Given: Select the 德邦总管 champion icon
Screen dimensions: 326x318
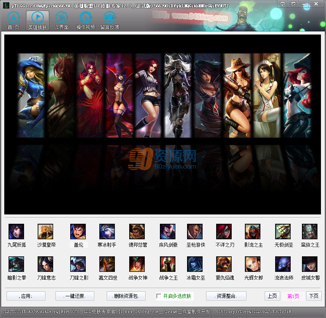Looking at the screenshot, I should click(x=137, y=232).
